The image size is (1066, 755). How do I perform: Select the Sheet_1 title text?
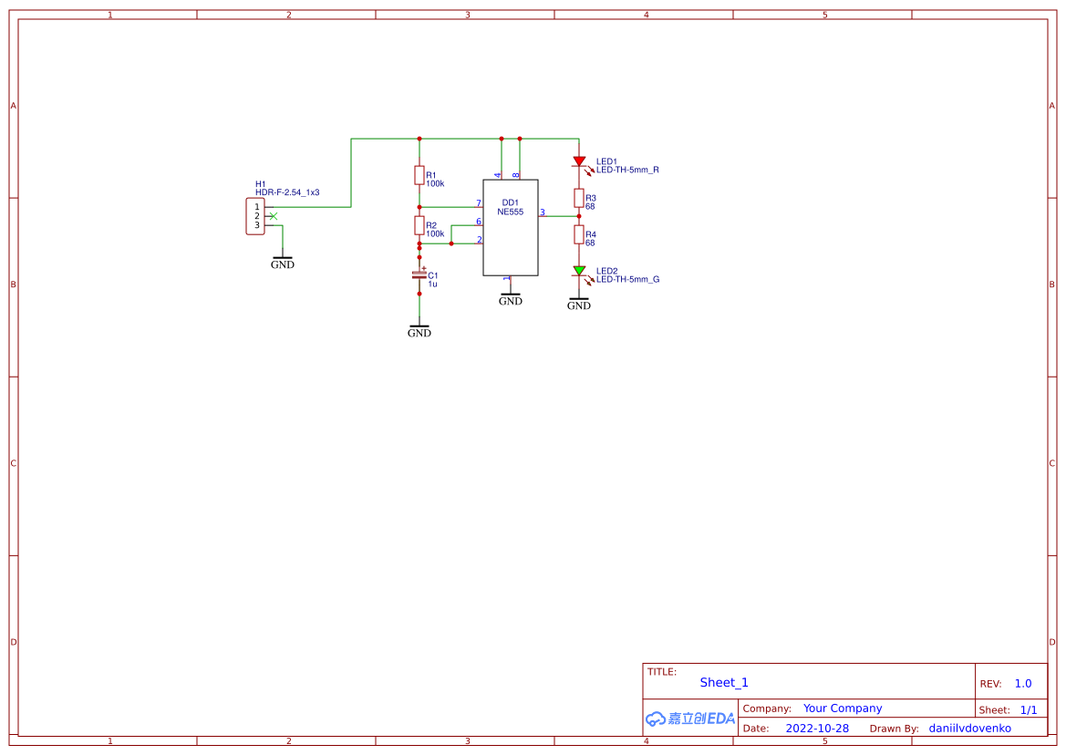723,682
